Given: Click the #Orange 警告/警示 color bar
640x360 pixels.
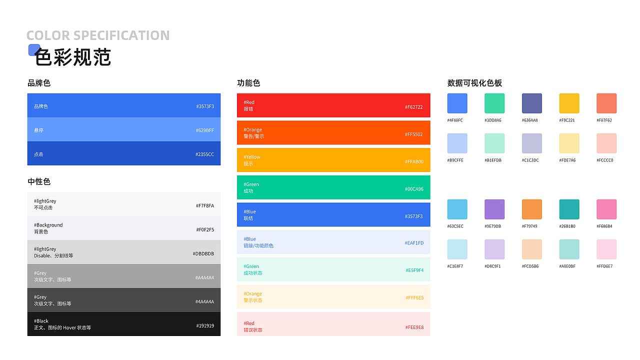Looking at the screenshot, I should point(333,132).
